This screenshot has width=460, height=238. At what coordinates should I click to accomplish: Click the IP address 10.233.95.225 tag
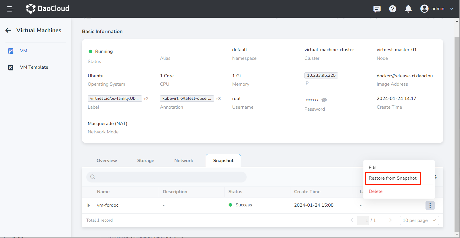321,75
